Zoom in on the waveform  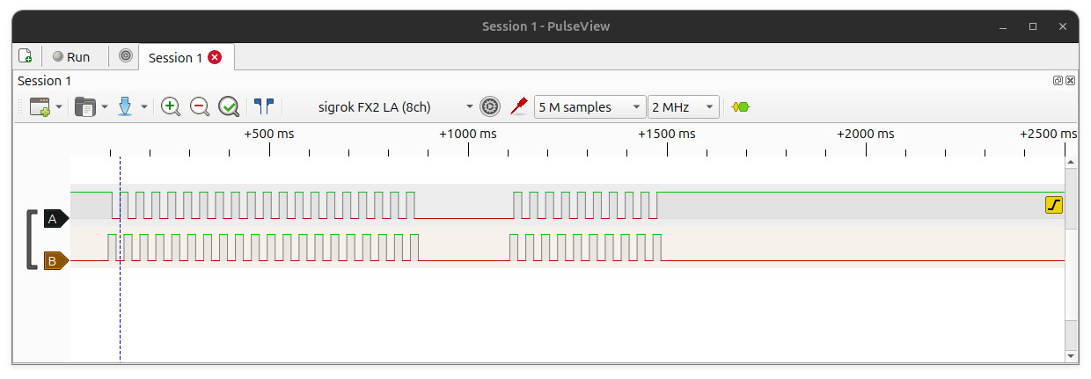tap(171, 107)
